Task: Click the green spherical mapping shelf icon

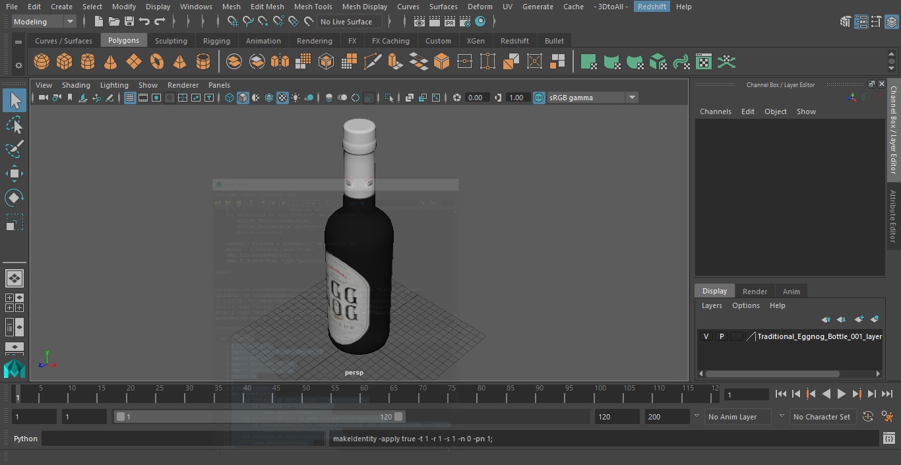Action: (x=635, y=62)
